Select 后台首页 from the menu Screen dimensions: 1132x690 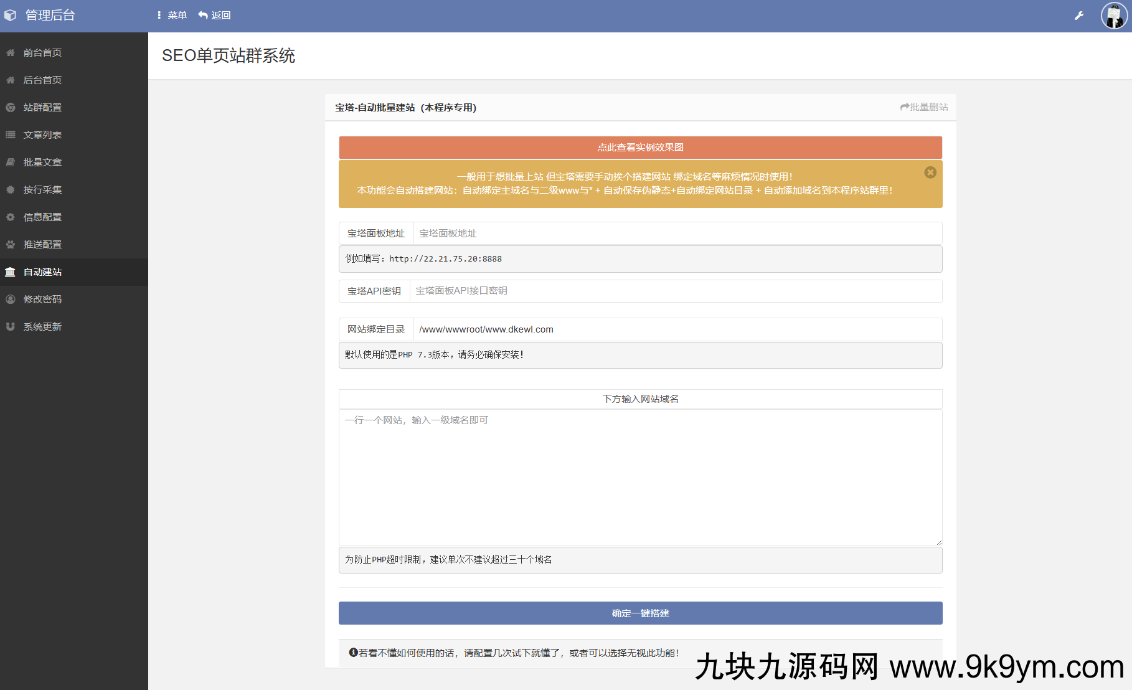coord(42,80)
